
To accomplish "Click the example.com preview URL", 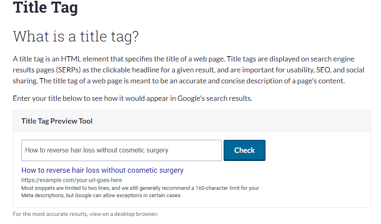I will [x=72, y=180].
